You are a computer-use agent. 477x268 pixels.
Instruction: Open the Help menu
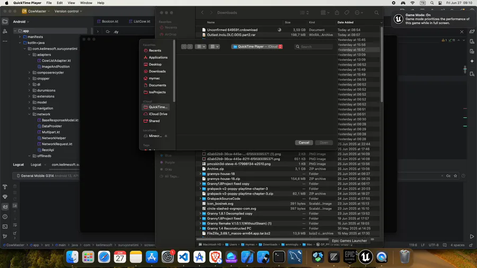click(101, 3)
